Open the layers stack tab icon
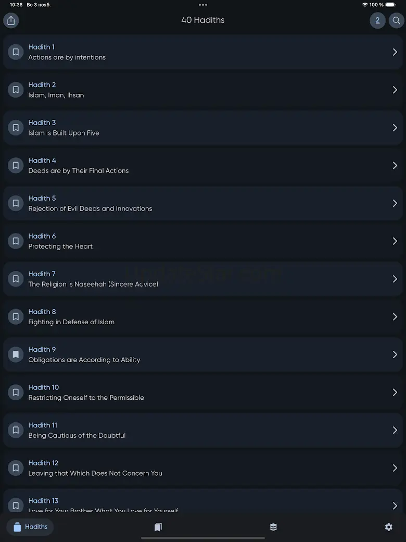This screenshot has height=542, width=406. tap(273, 527)
